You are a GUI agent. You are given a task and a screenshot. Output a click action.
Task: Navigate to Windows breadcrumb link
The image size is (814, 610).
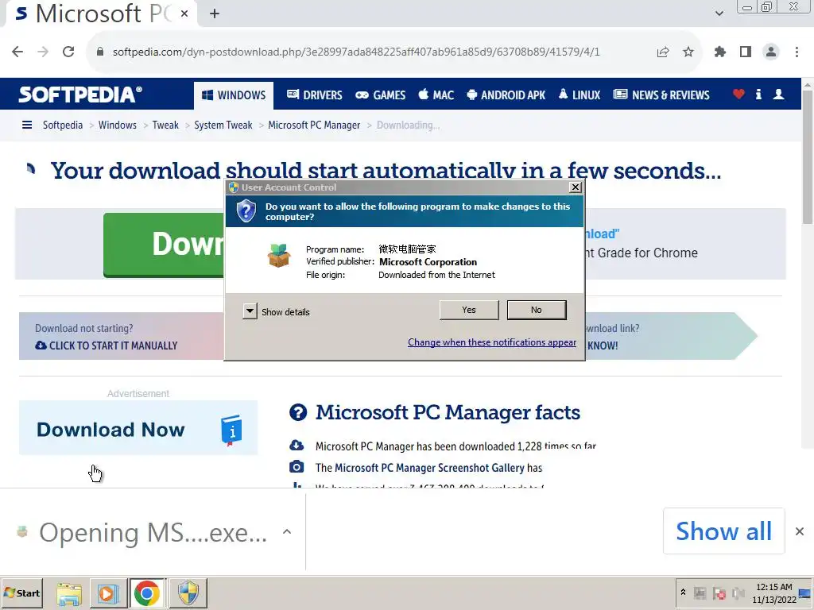pos(118,125)
